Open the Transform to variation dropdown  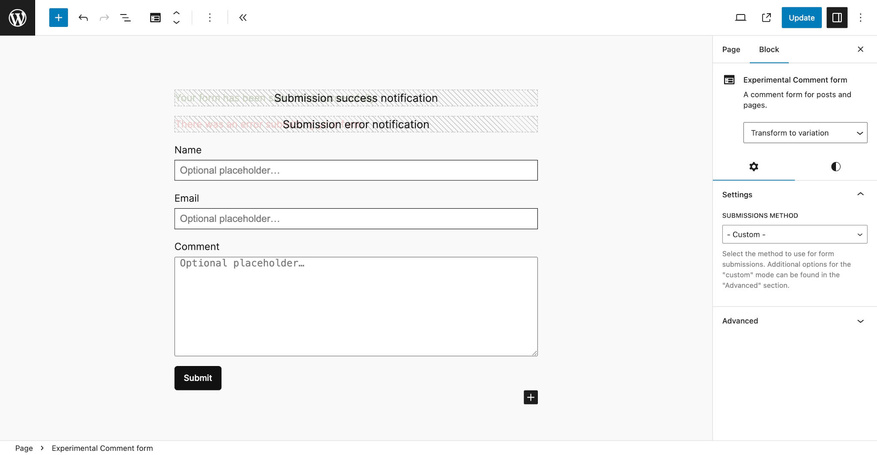[805, 133]
